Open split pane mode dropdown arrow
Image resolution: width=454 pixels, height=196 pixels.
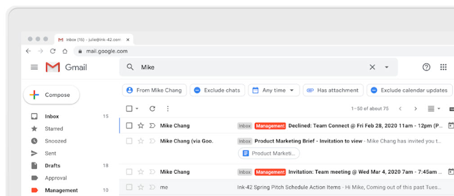tap(439, 109)
